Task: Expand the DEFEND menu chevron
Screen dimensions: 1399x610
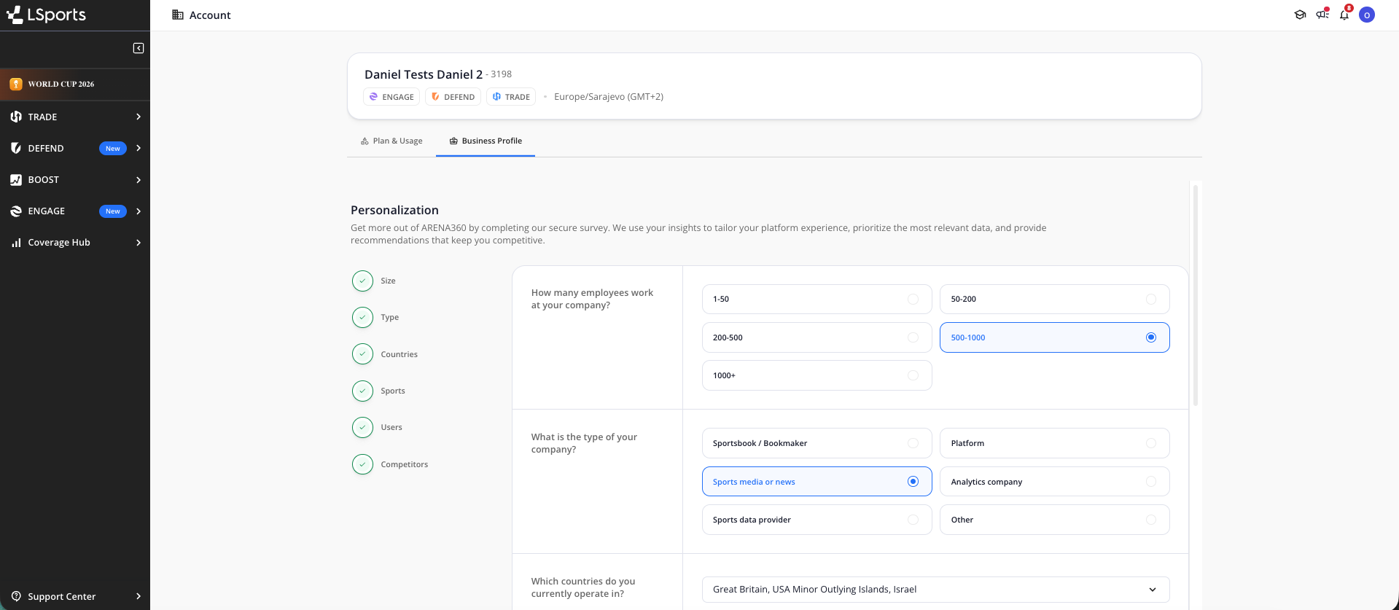Action: click(139, 148)
